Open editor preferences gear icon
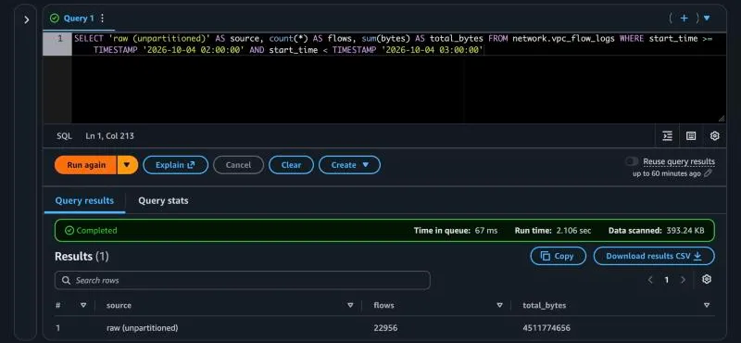Screen dimensions: 741x343 point(714,136)
